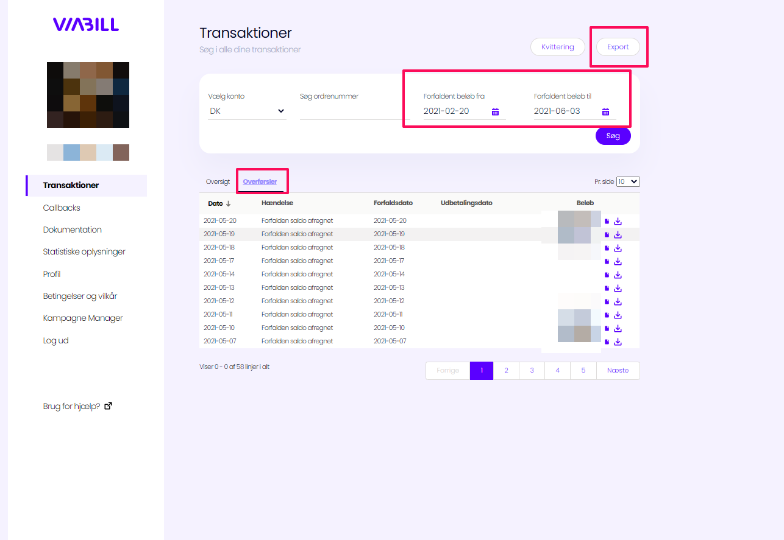
Task: Click the Søg button
Action: [613, 136]
